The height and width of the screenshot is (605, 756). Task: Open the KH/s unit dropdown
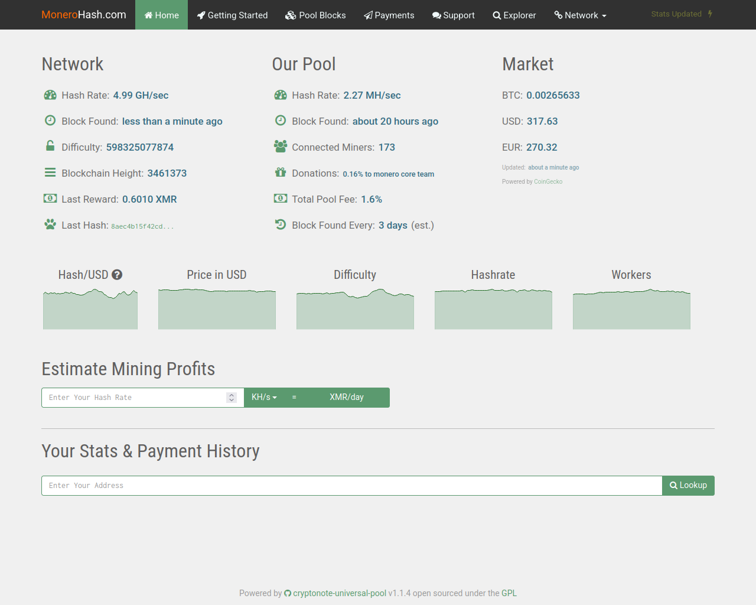[264, 398]
